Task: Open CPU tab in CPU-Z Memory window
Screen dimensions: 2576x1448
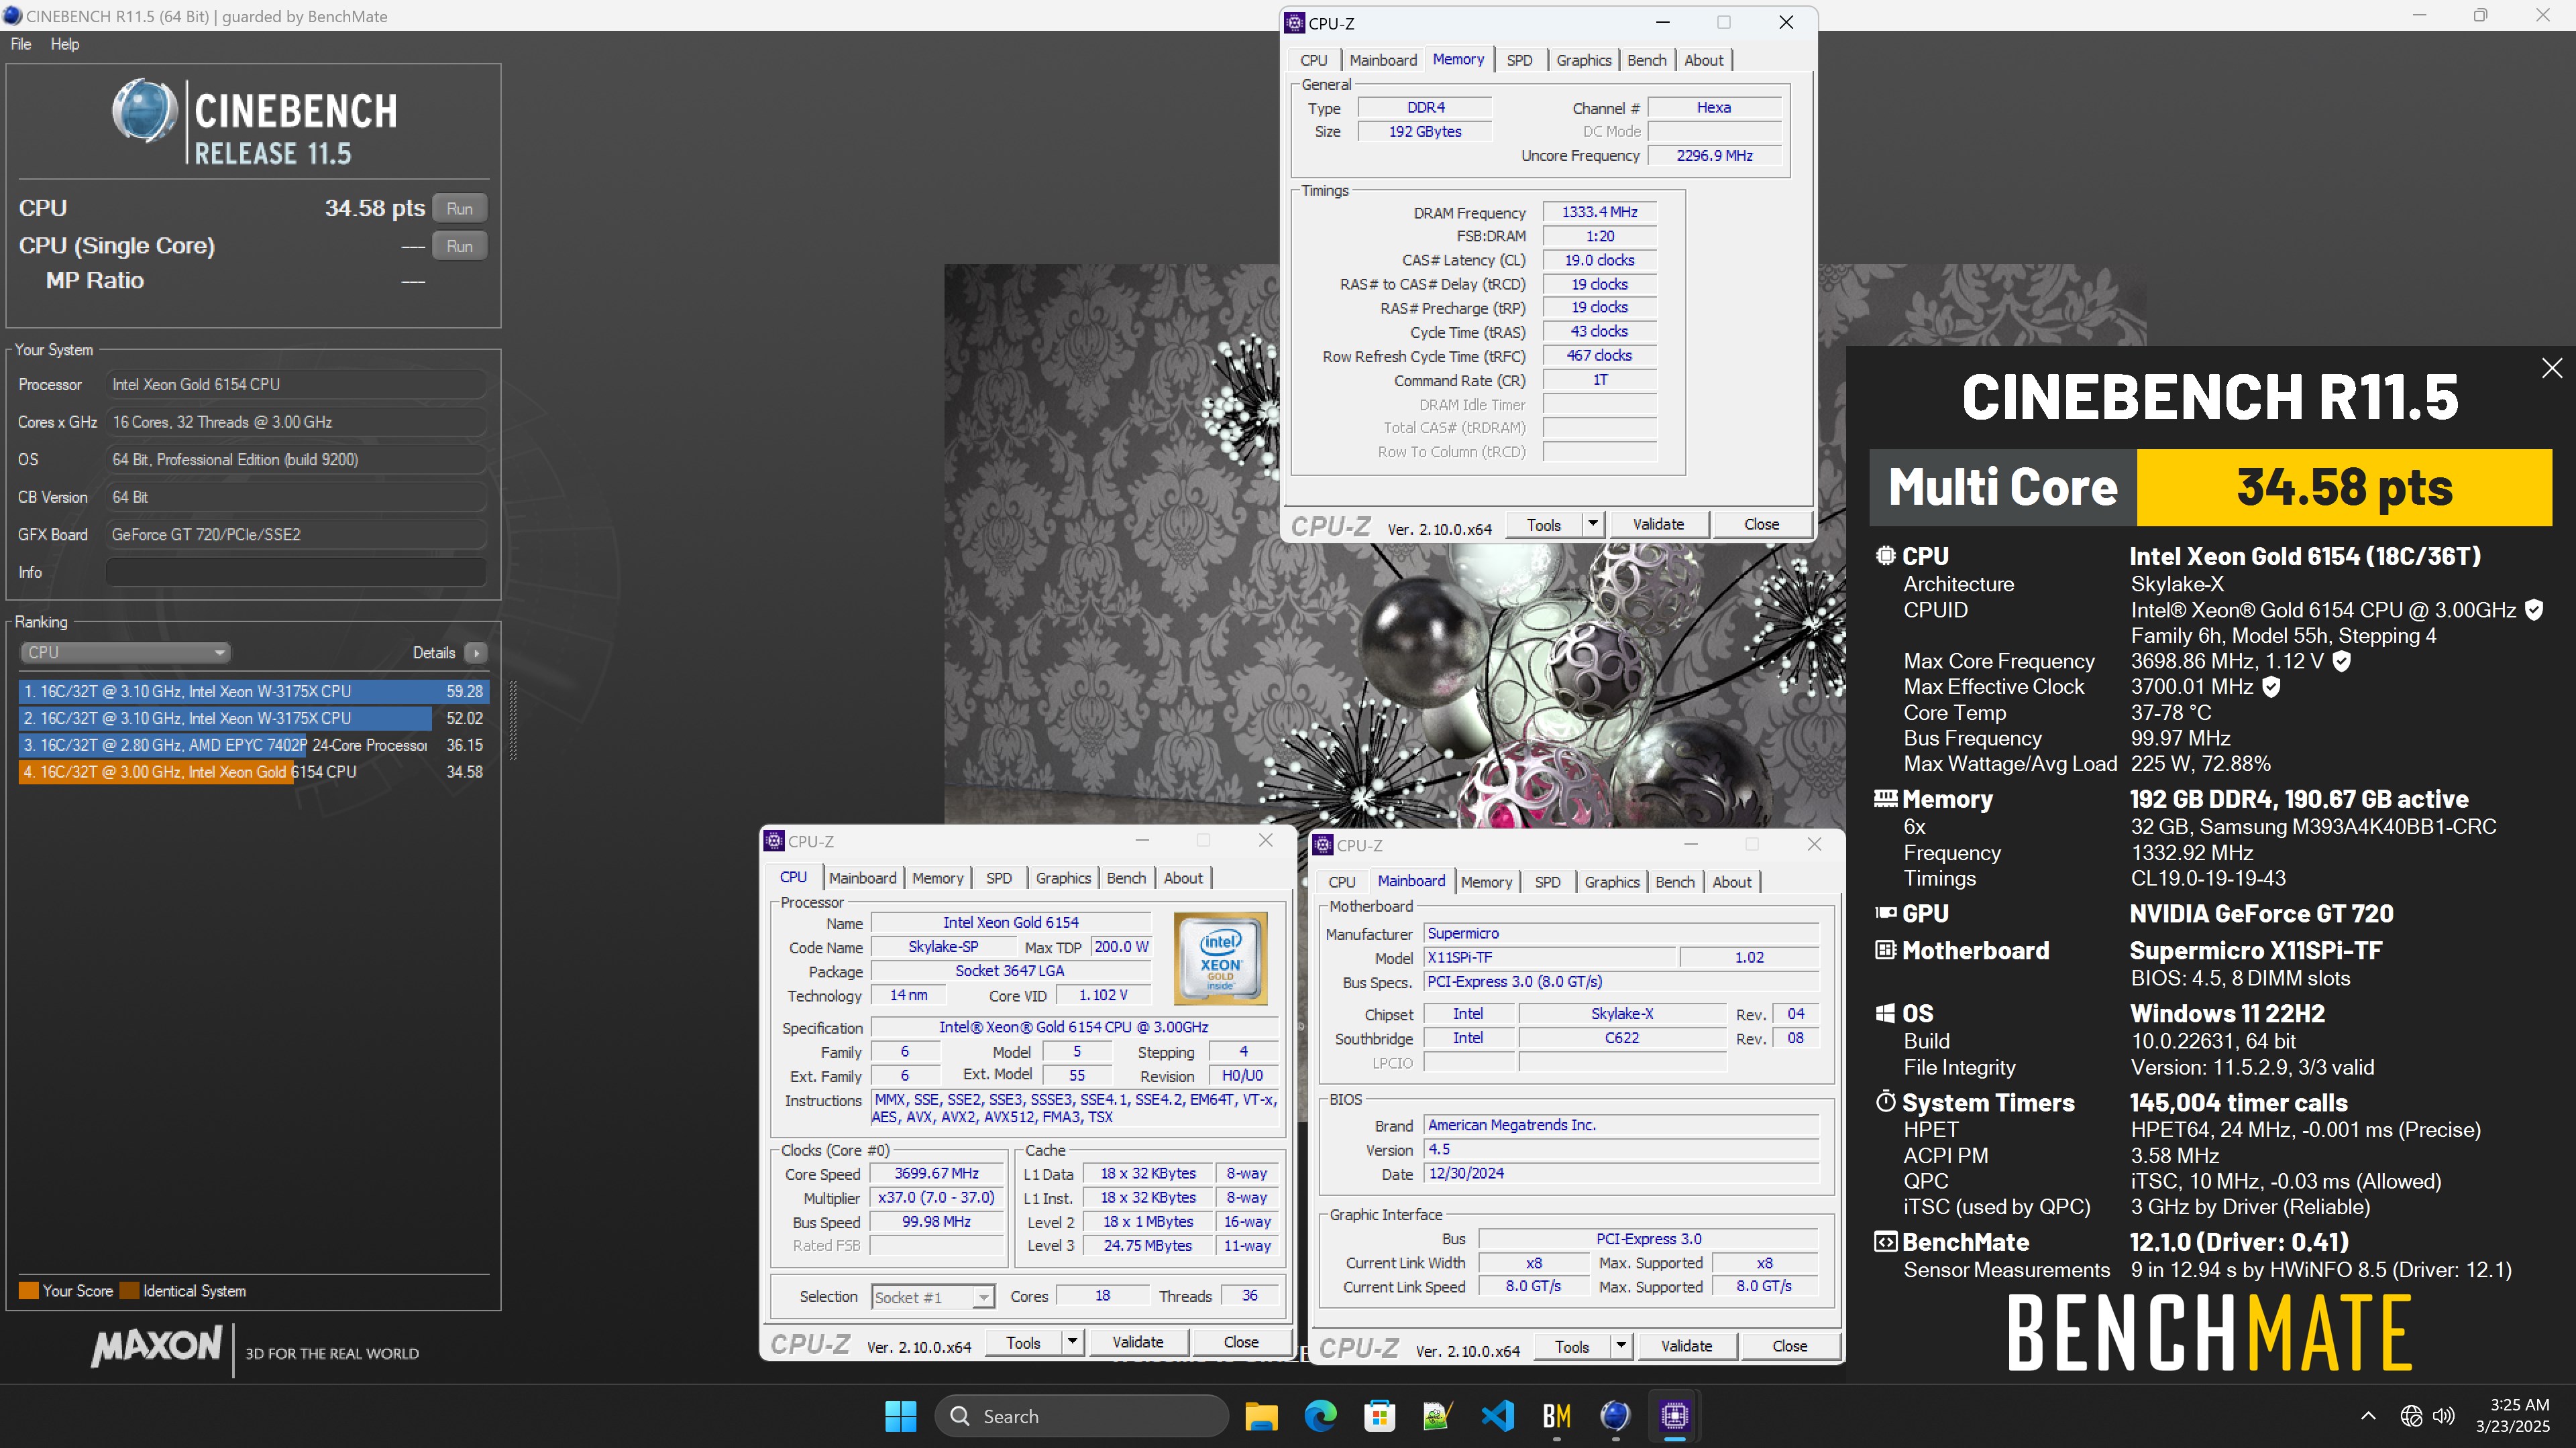Action: 1313,60
